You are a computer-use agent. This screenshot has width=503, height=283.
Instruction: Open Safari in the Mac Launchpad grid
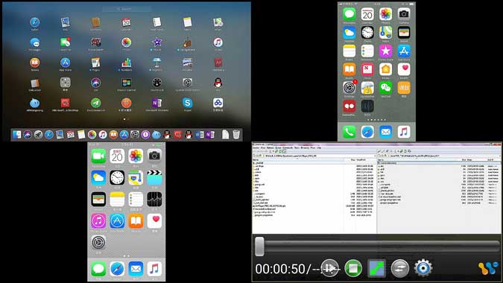[34, 22]
